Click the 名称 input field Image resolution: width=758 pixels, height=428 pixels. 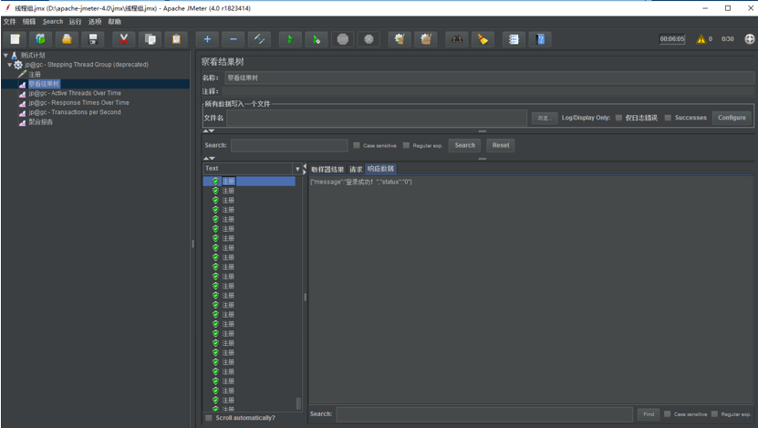(x=489, y=78)
